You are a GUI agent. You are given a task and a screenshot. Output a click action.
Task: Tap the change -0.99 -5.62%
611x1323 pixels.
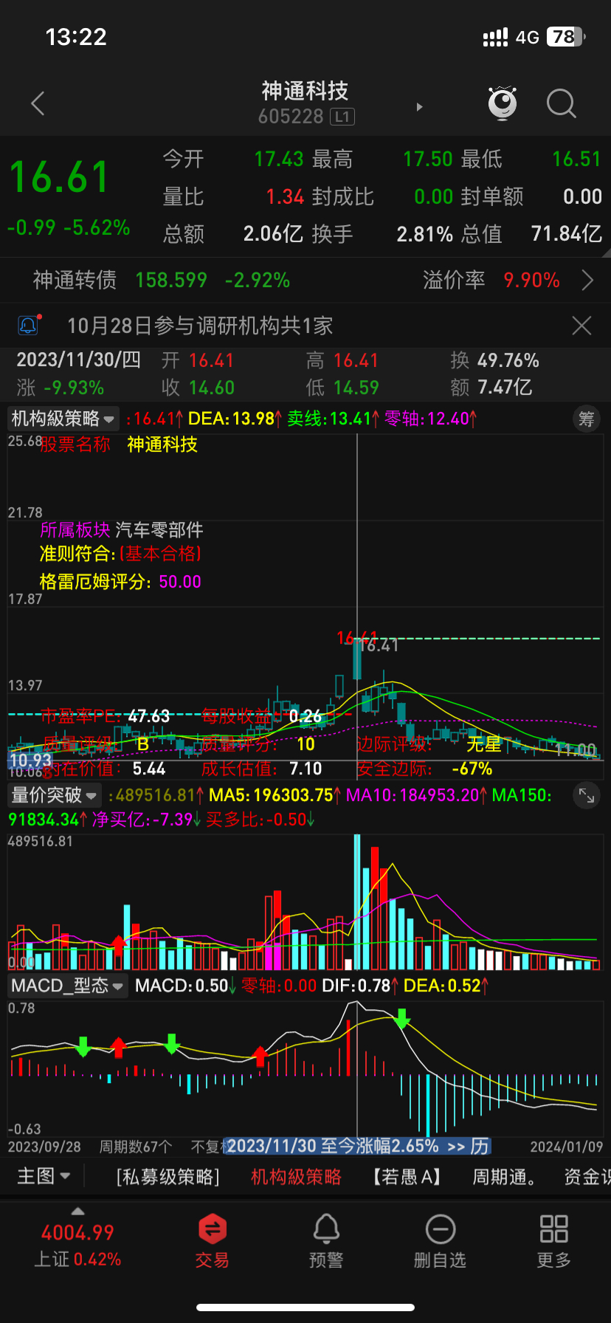(69, 227)
